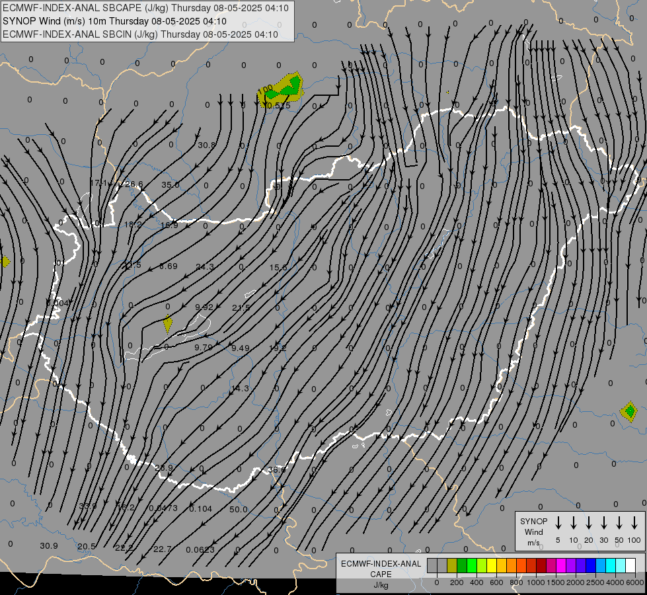
Task: Click the 22.7 value on the map
Action: (x=162, y=549)
